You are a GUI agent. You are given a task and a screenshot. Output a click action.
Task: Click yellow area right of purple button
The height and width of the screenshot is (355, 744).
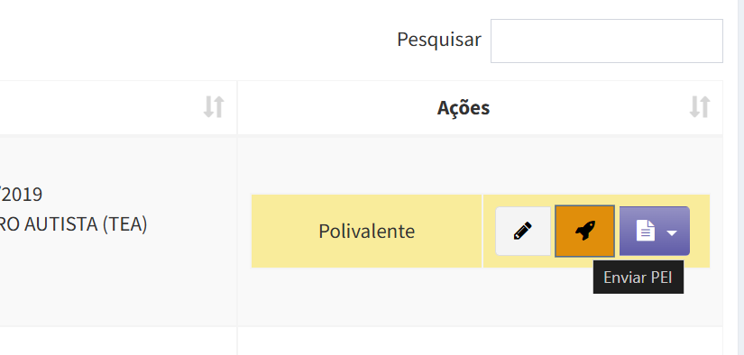click(700, 232)
